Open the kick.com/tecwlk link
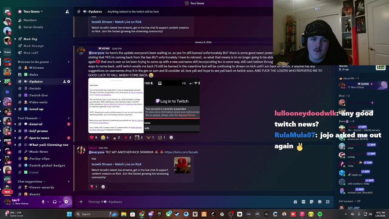This screenshot has height=219, width=389. (x=181, y=152)
